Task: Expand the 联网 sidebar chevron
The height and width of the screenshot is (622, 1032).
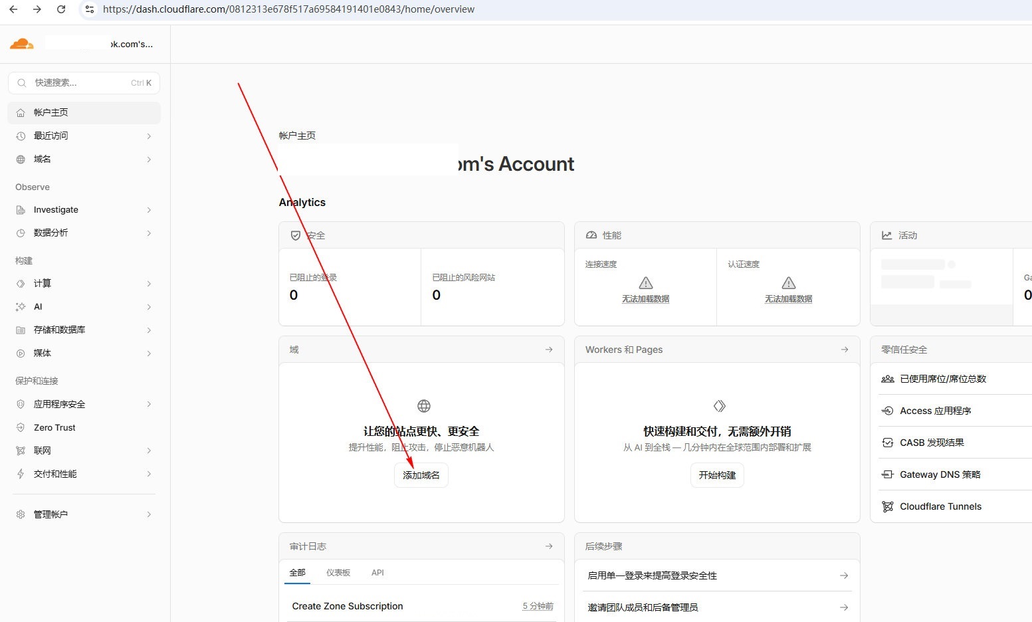Action: [x=149, y=451]
